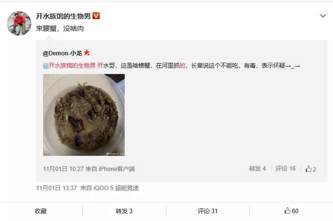The image size is (333, 221).
Task: Click the quoted post timestamp 11月01日 10:27
Action: [x=63, y=169]
